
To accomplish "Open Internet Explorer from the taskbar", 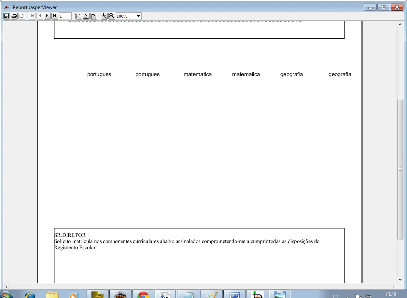I will click(30, 294).
